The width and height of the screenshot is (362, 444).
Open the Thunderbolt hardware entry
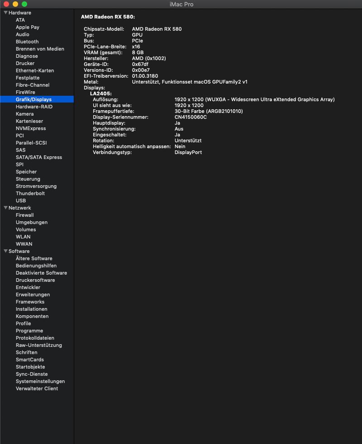[x=30, y=193]
